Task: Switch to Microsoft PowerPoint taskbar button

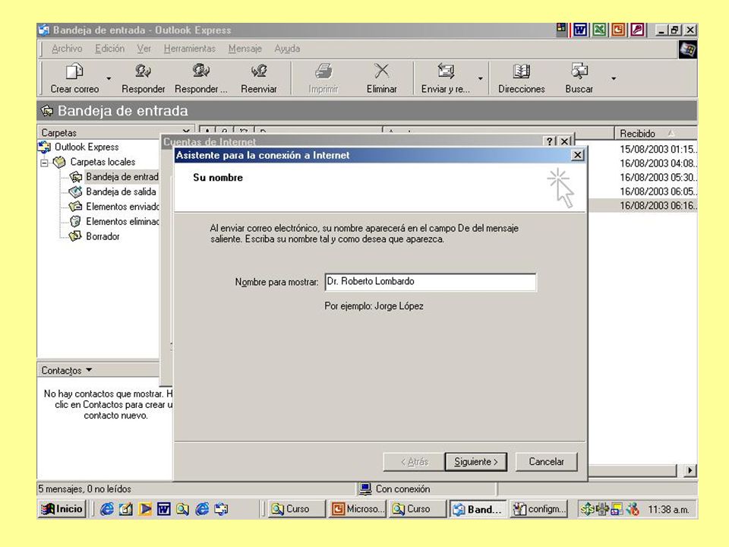Action: [x=358, y=509]
